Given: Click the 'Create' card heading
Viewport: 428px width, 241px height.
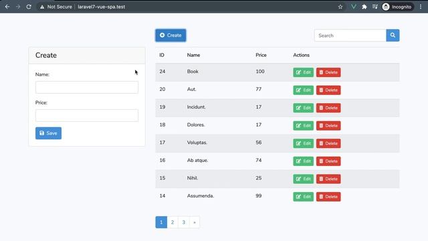Looking at the screenshot, I should [x=46, y=55].
